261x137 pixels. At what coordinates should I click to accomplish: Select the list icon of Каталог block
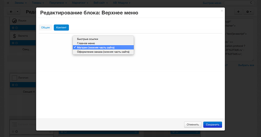click(14, 125)
